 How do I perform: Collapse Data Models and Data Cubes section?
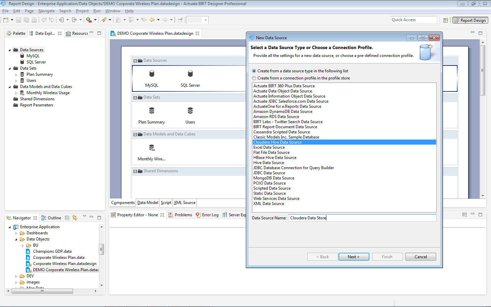click(135, 134)
